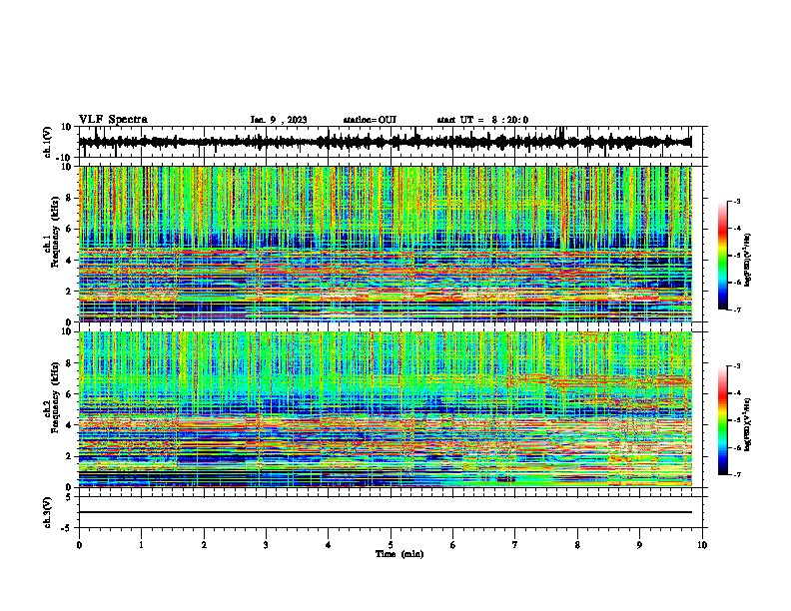This screenshot has height=611, width=791.
Task: Click time axis tick label "9"
Action: [x=639, y=545]
